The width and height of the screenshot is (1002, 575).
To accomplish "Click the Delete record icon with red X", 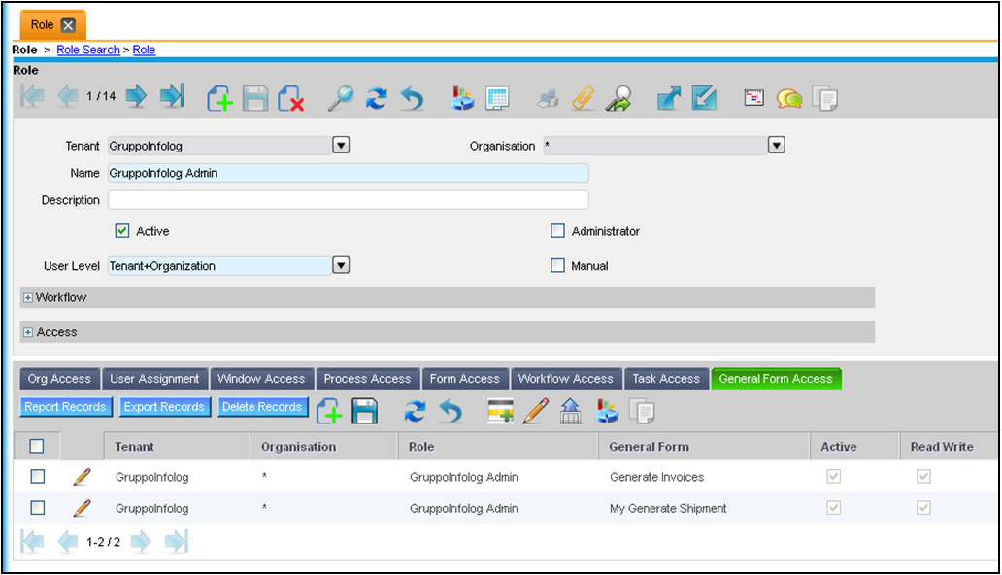I will coord(290,98).
